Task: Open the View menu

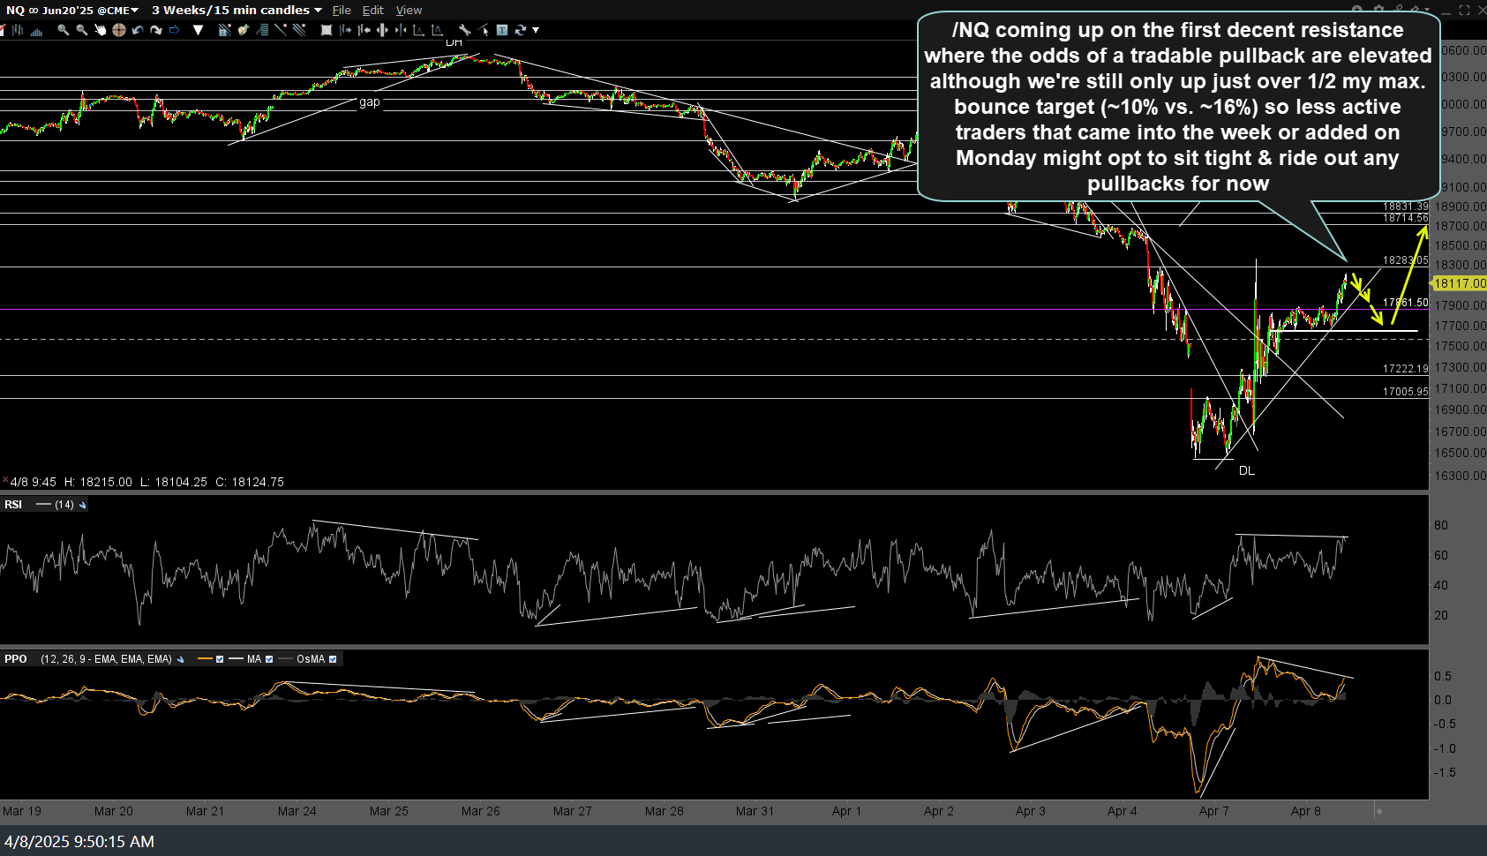Action: tap(409, 10)
